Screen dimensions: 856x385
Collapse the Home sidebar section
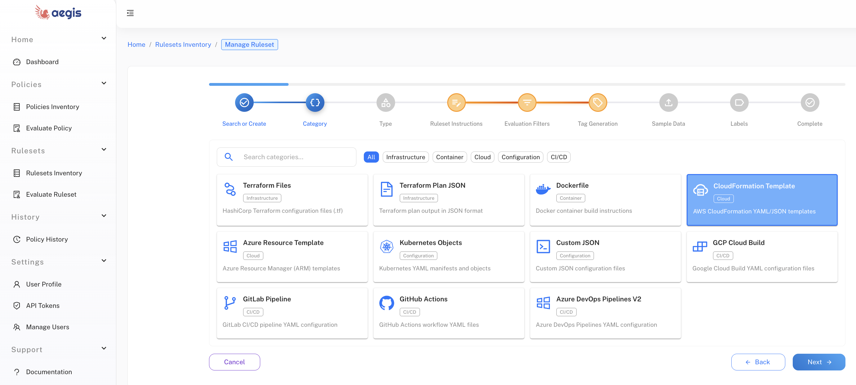[x=104, y=38]
